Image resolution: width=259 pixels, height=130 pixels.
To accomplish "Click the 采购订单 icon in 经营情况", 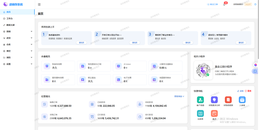I will (x=44, y=117).
